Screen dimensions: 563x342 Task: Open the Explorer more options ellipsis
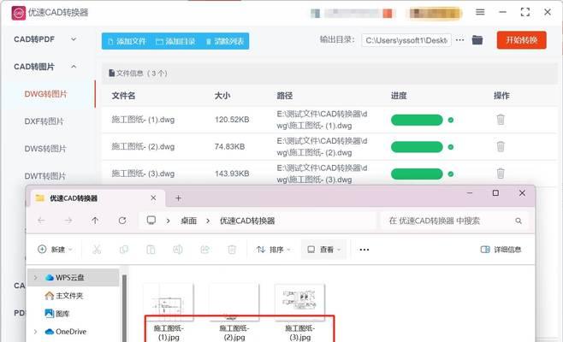364,250
